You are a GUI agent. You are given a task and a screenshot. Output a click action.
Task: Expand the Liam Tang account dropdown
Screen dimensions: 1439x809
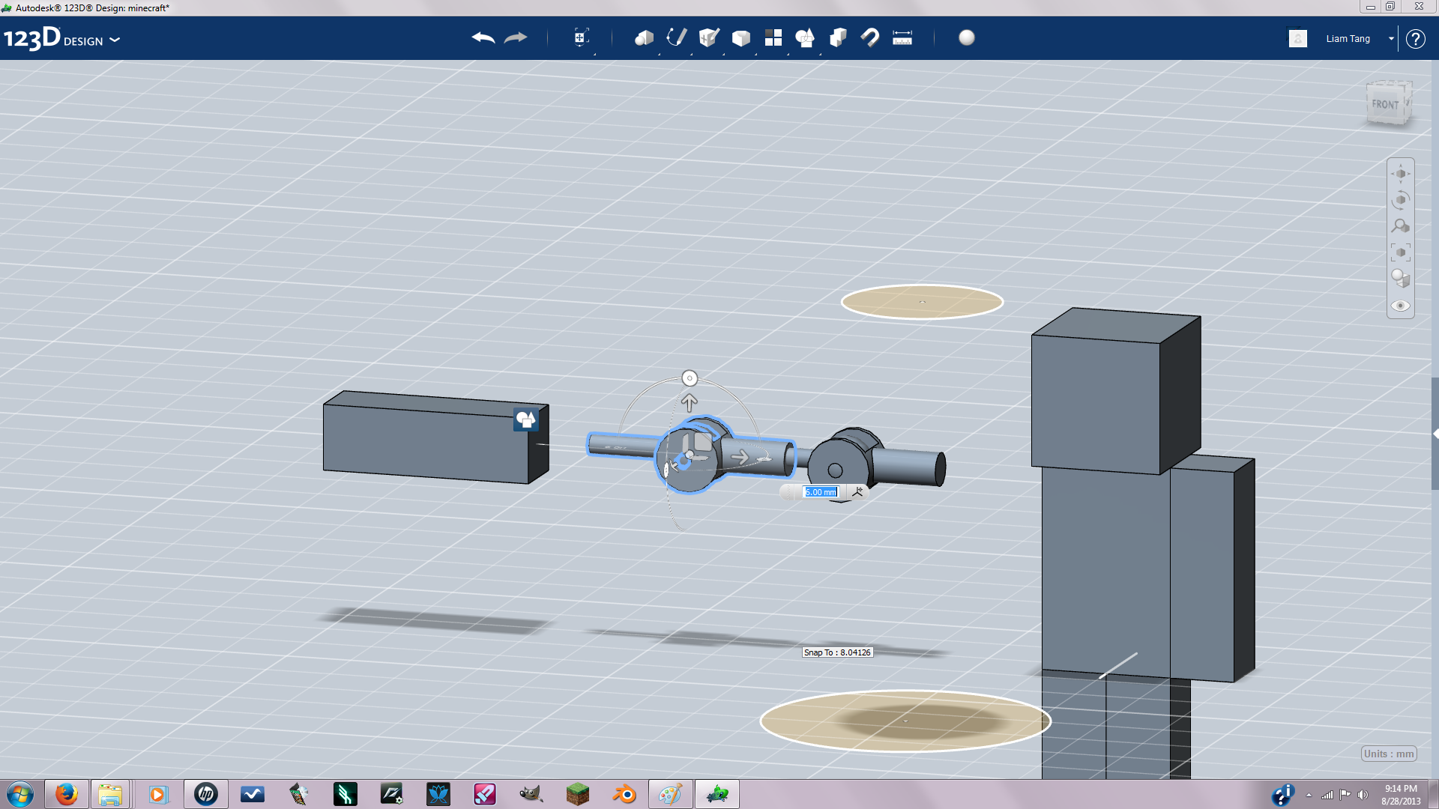[1391, 39]
